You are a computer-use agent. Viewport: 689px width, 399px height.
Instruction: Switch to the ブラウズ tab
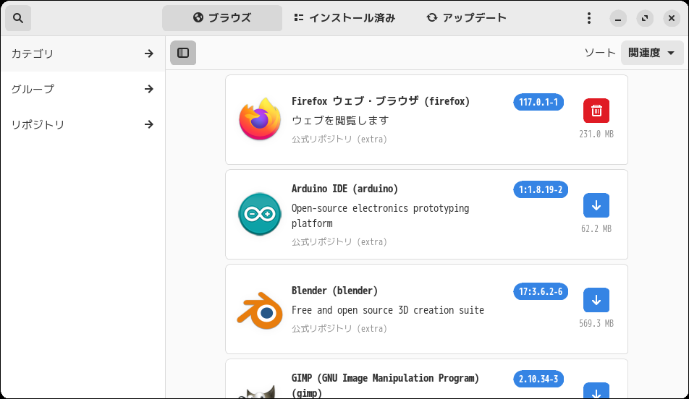222,18
